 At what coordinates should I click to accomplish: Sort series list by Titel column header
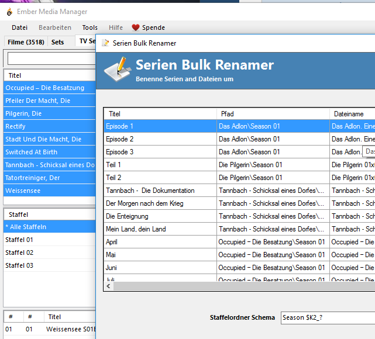[x=50, y=75]
